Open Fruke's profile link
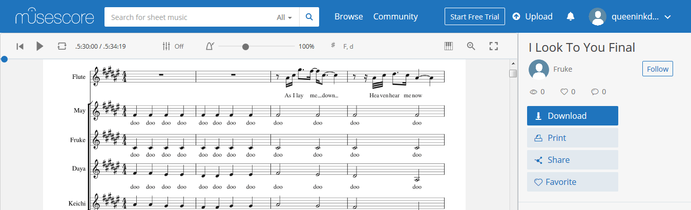 563,69
